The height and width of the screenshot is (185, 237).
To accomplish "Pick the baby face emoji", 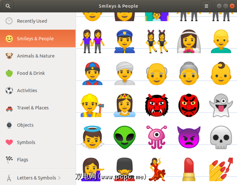I will click(x=221, y=73).
